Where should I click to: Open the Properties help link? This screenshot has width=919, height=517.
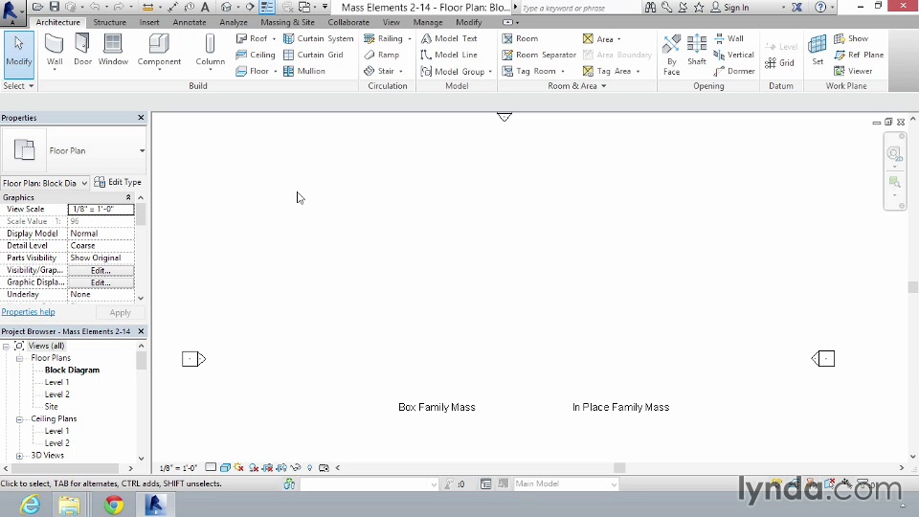tap(28, 312)
